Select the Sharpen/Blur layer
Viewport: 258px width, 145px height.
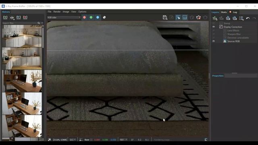coord(234,34)
